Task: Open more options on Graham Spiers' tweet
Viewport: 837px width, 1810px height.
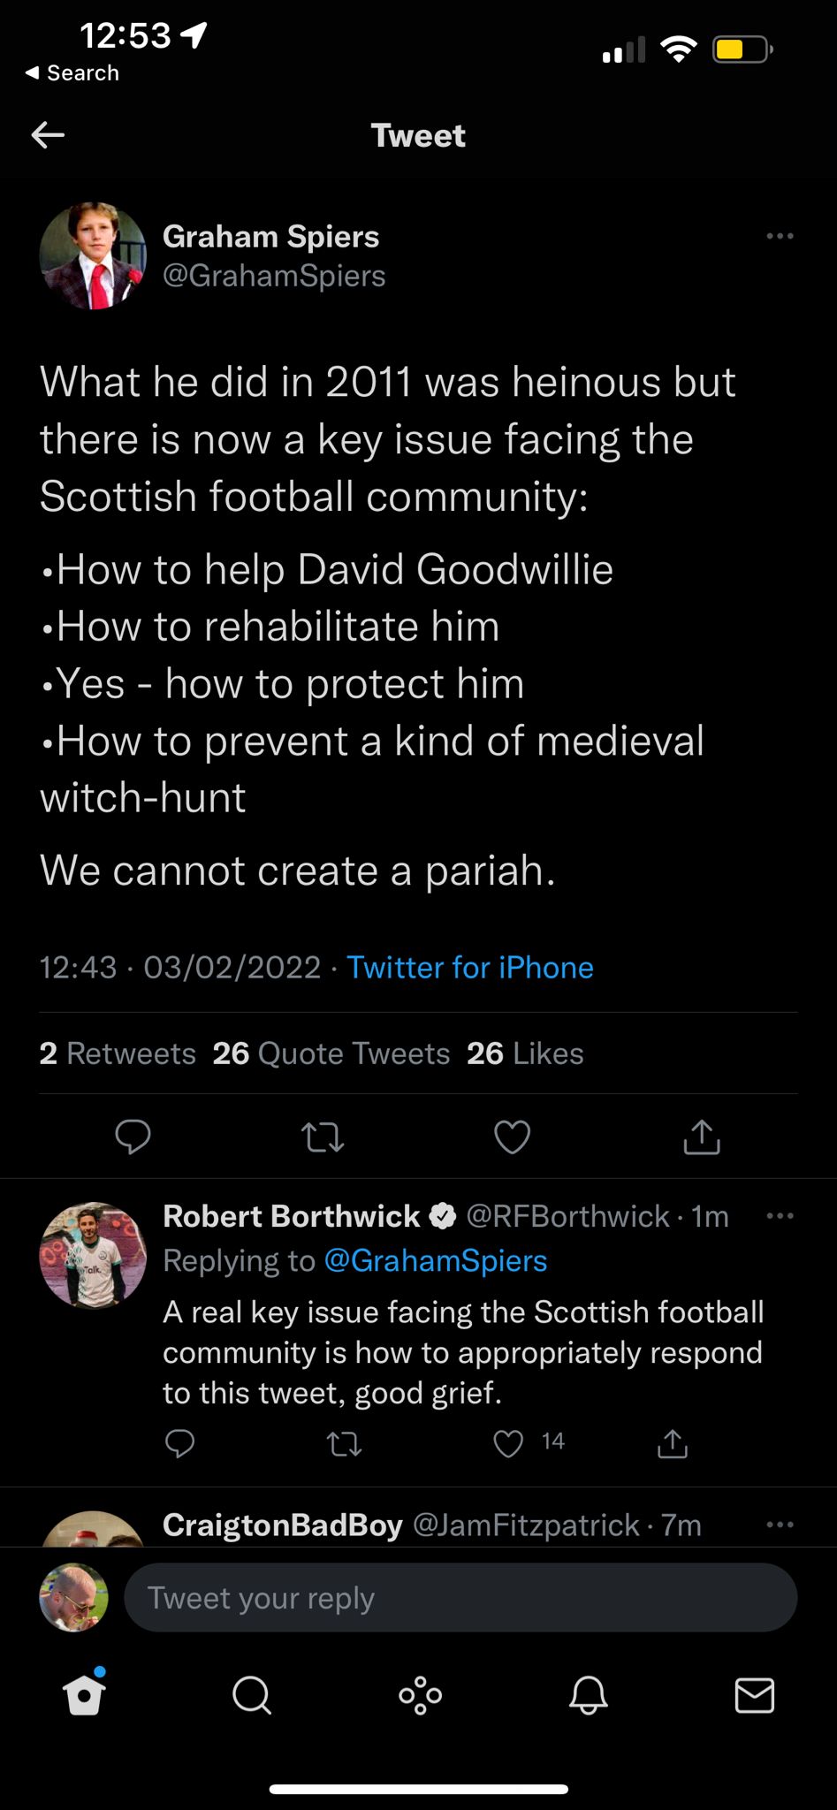Action: (780, 236)
